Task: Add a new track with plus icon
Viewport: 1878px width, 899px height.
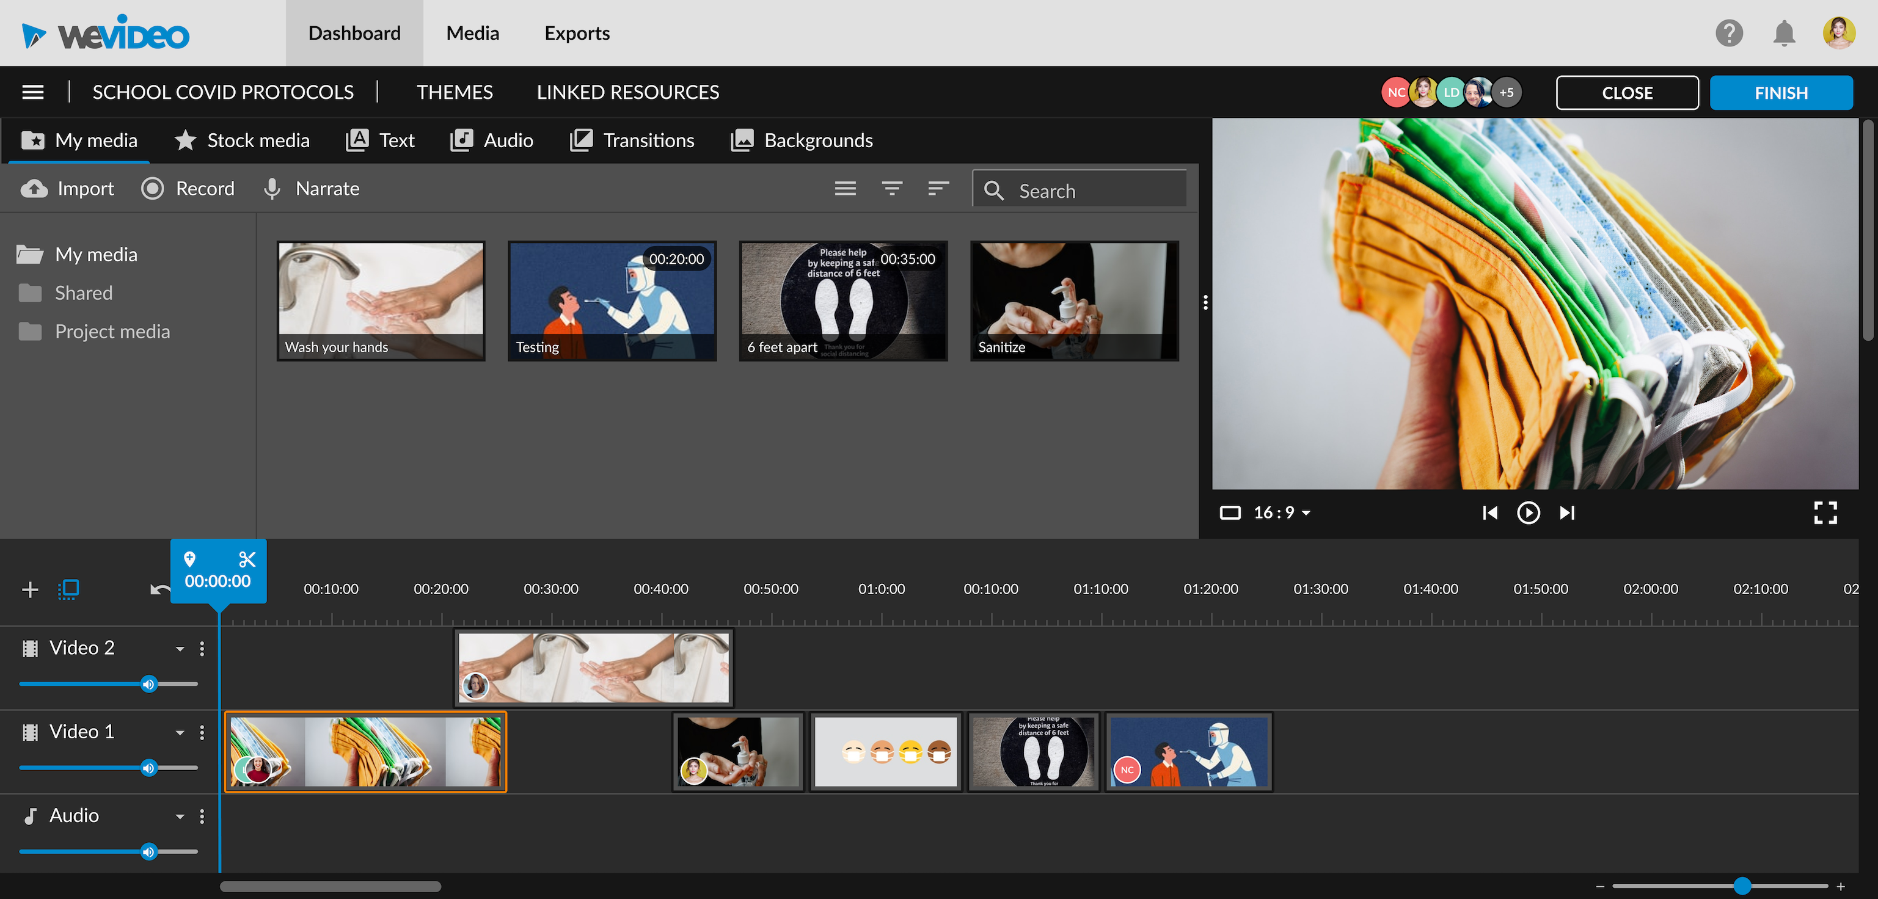Action: [x=30, y=589]
